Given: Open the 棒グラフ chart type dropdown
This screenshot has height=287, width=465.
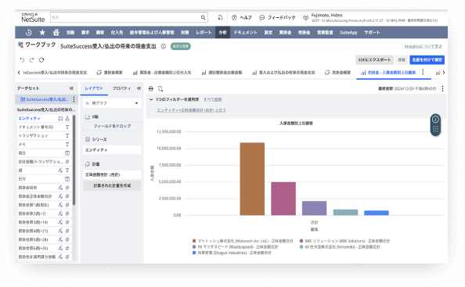Looking at the screenshot, I should click(113, 103).
